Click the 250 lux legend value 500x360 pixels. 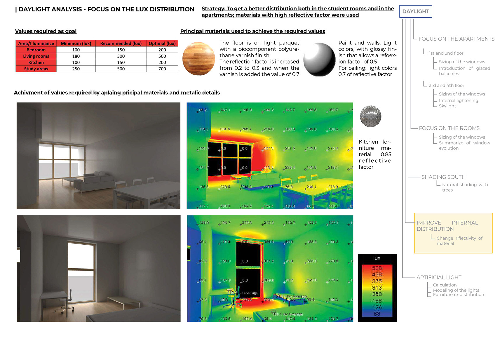[x=377, y=294]
